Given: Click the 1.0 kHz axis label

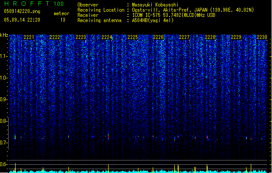Looking at the screenshot, I should tap(4, 78).
